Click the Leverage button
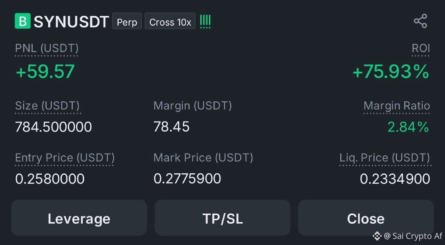The height and width of the screenshot is (245, 445). [79, 218]
